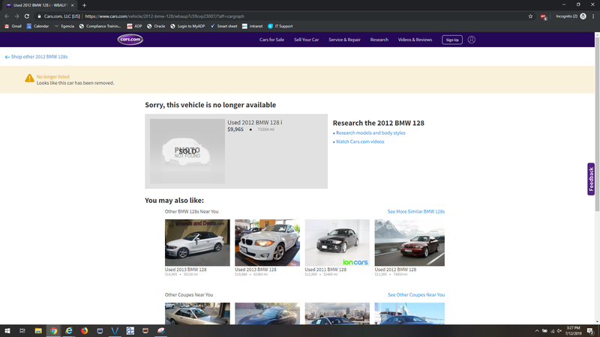Open Task View in taskbar

click(22, 331)
